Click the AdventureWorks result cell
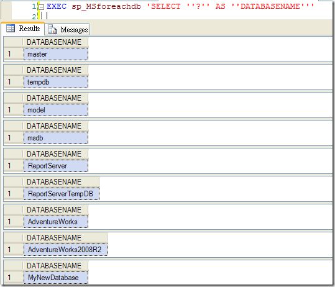 [x=56, y=222]
